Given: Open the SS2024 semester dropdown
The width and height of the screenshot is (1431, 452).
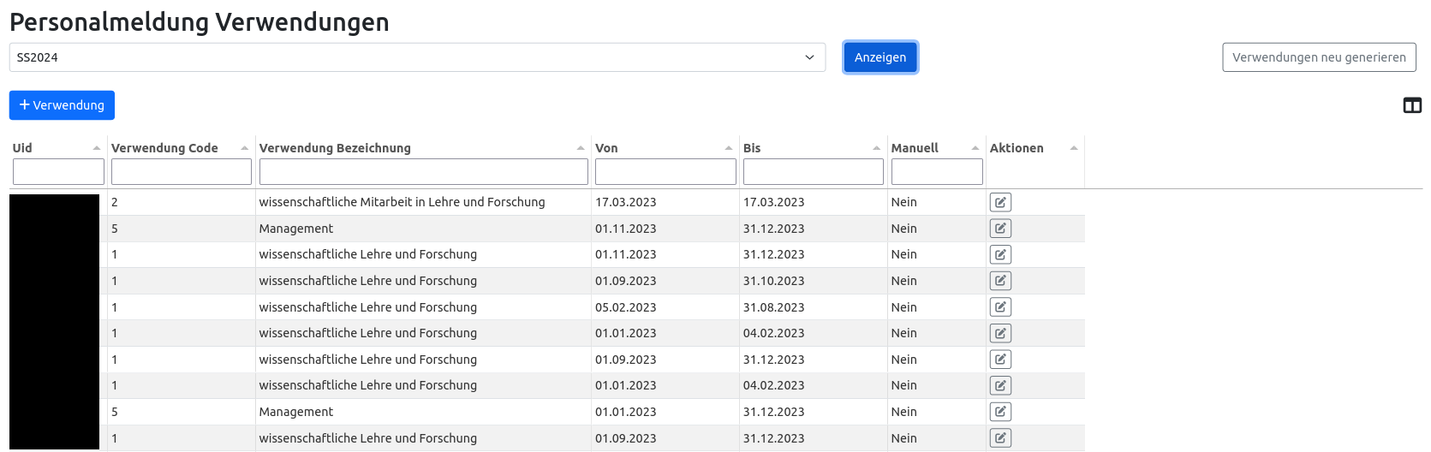Looking at the screenshot, I should tap(417, 57).
